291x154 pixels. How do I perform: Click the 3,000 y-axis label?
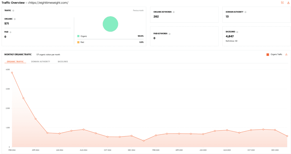coord(8,89)
